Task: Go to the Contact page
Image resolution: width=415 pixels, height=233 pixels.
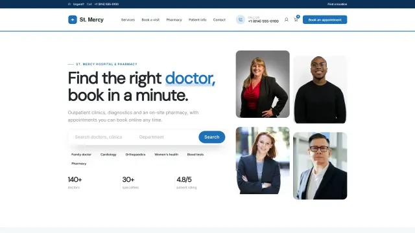Action: tap(219, 20)
